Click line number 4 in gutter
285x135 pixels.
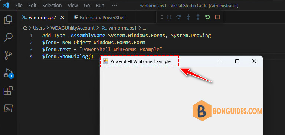(31, 57)
